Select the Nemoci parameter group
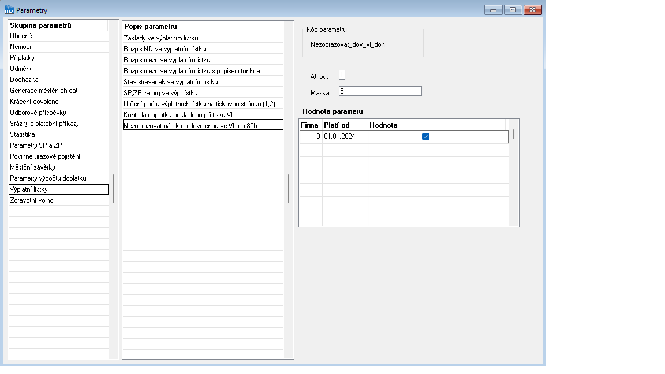665x374 pixels. coord(58,47)
